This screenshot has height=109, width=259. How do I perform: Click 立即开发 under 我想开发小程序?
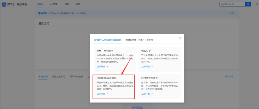point(102,67)
